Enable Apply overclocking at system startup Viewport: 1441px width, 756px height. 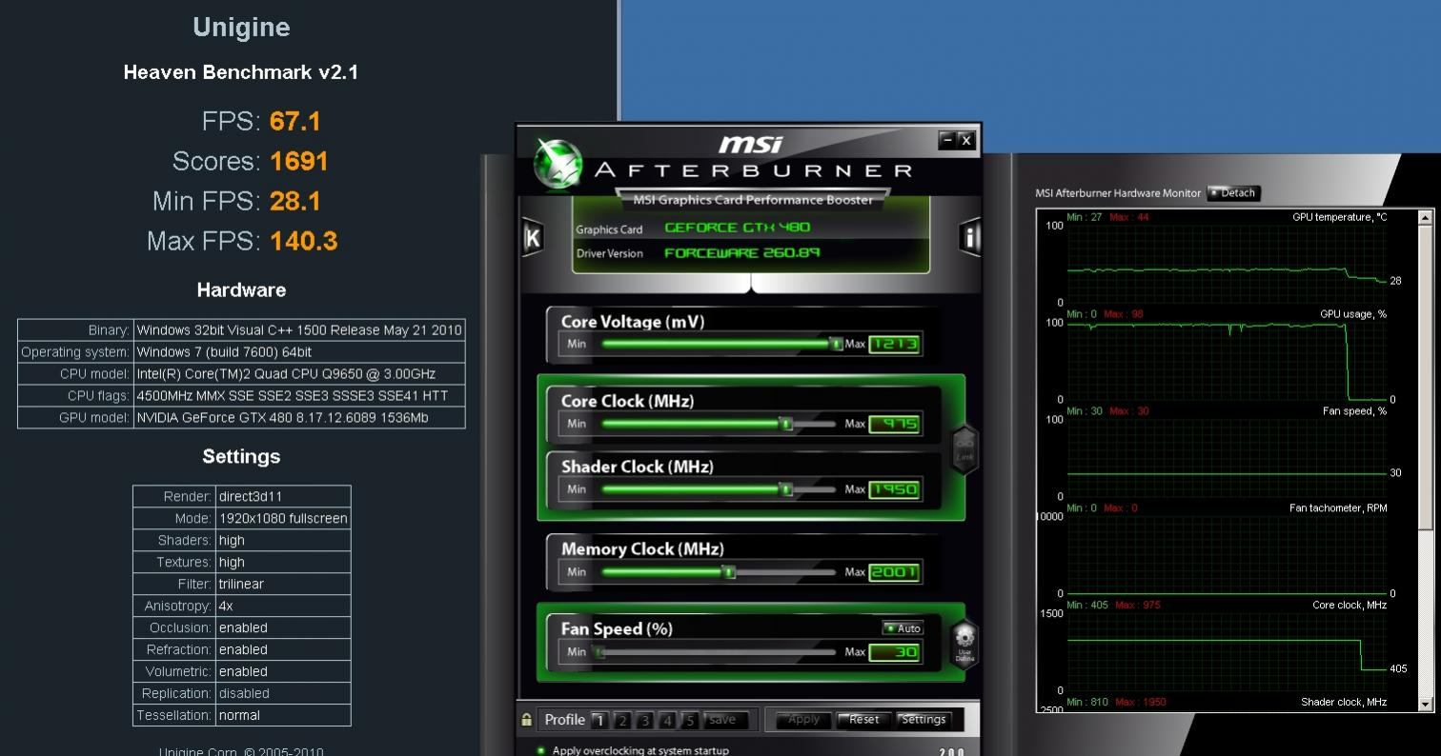(x=541, y=750)
